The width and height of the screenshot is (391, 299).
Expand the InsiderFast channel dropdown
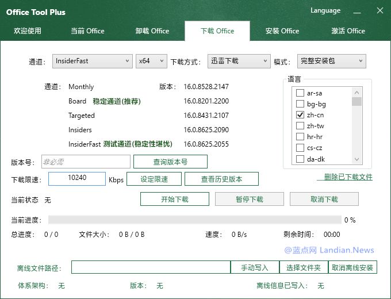coord(92,61)
